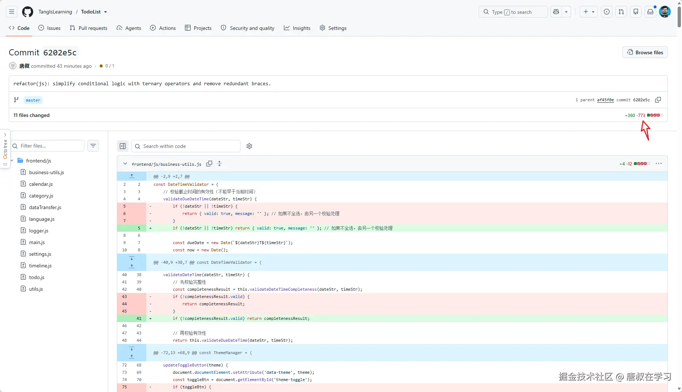Expand all lines of business-utils.js
Screen dimensions: 682x392
pyautogui.click(x=219, y=164)
